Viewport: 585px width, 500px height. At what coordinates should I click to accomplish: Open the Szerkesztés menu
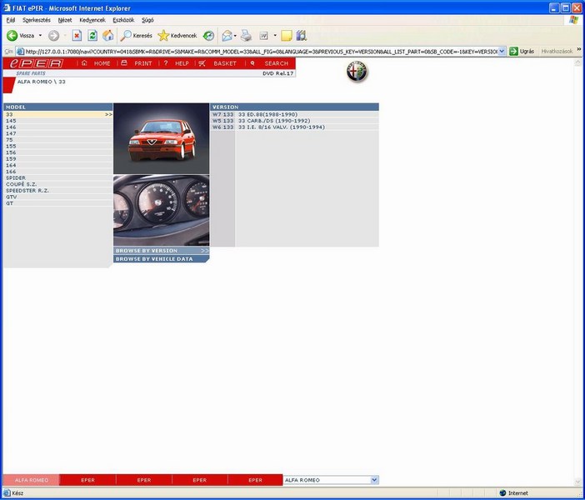coord(36,20)
